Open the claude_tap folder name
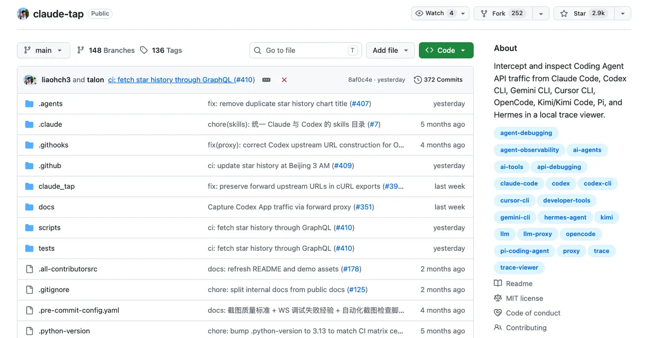This screenshot has height=338, width=656. pos(57,186)
